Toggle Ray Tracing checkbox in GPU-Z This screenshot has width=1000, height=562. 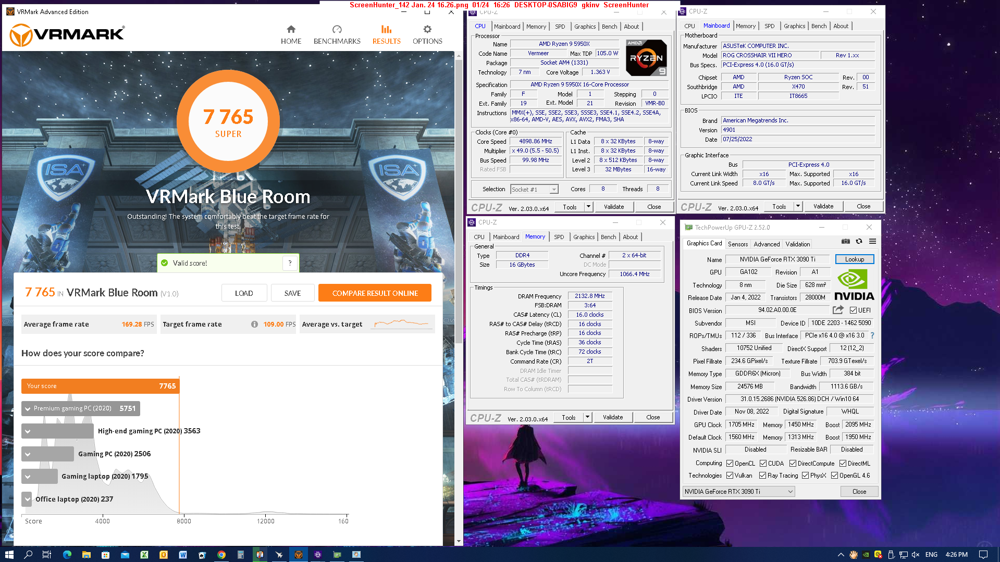click(x=763, y=476)
